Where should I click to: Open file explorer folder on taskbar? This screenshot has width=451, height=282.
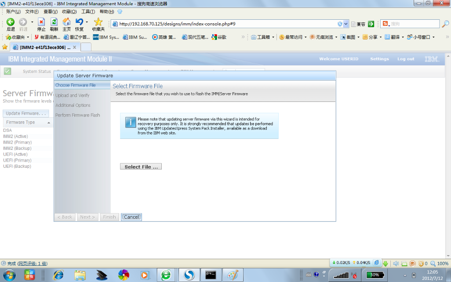click(80, 275)
